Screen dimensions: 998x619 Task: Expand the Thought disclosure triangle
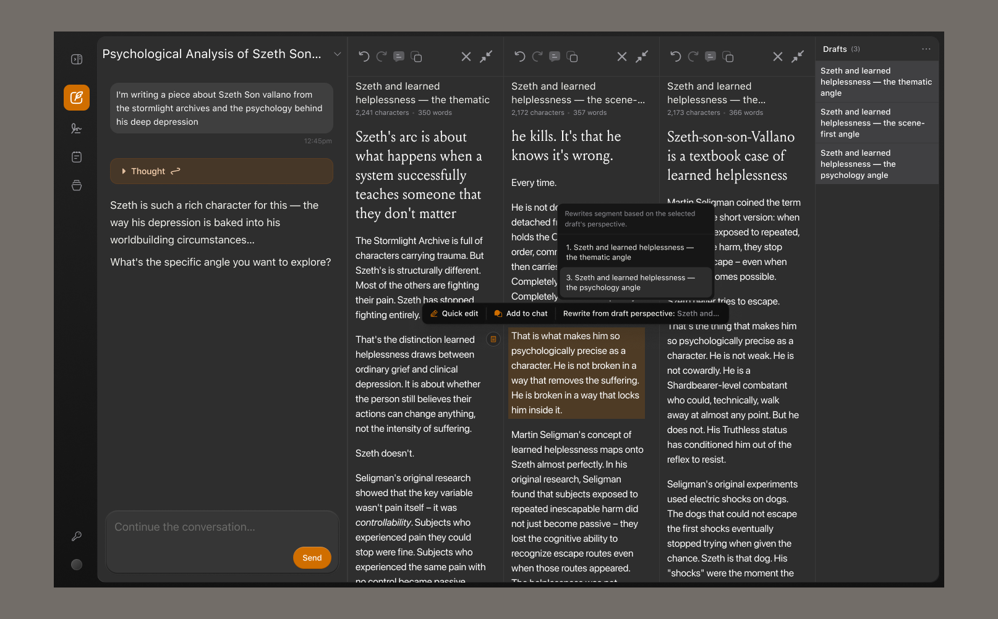coord(124,171)
